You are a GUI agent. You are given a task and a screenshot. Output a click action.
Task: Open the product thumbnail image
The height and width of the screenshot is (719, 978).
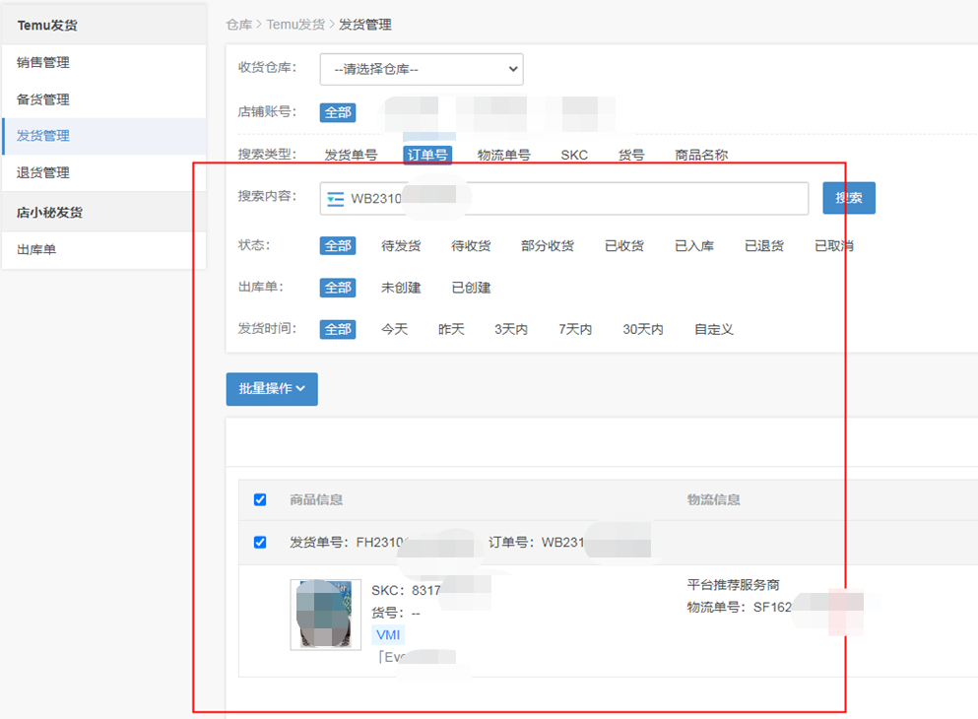tap(326, 615)
